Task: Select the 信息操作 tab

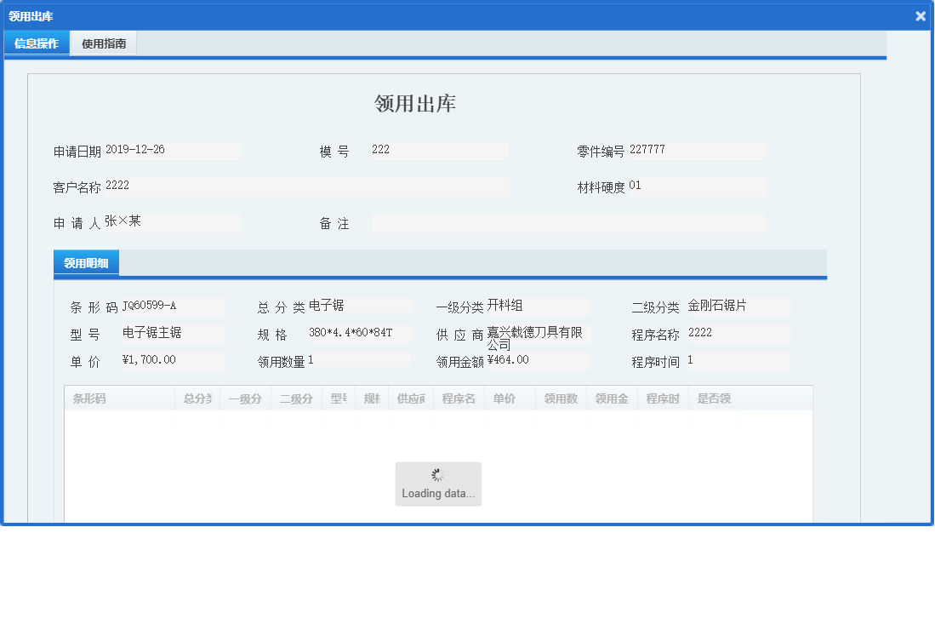Action: click(x=36, y=43)
